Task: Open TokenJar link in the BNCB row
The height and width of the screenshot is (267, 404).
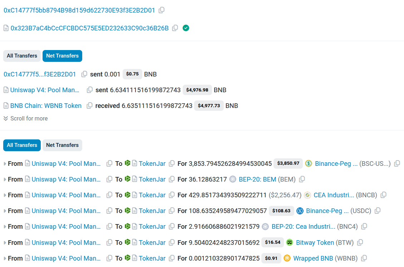Action: pos(152,195)
